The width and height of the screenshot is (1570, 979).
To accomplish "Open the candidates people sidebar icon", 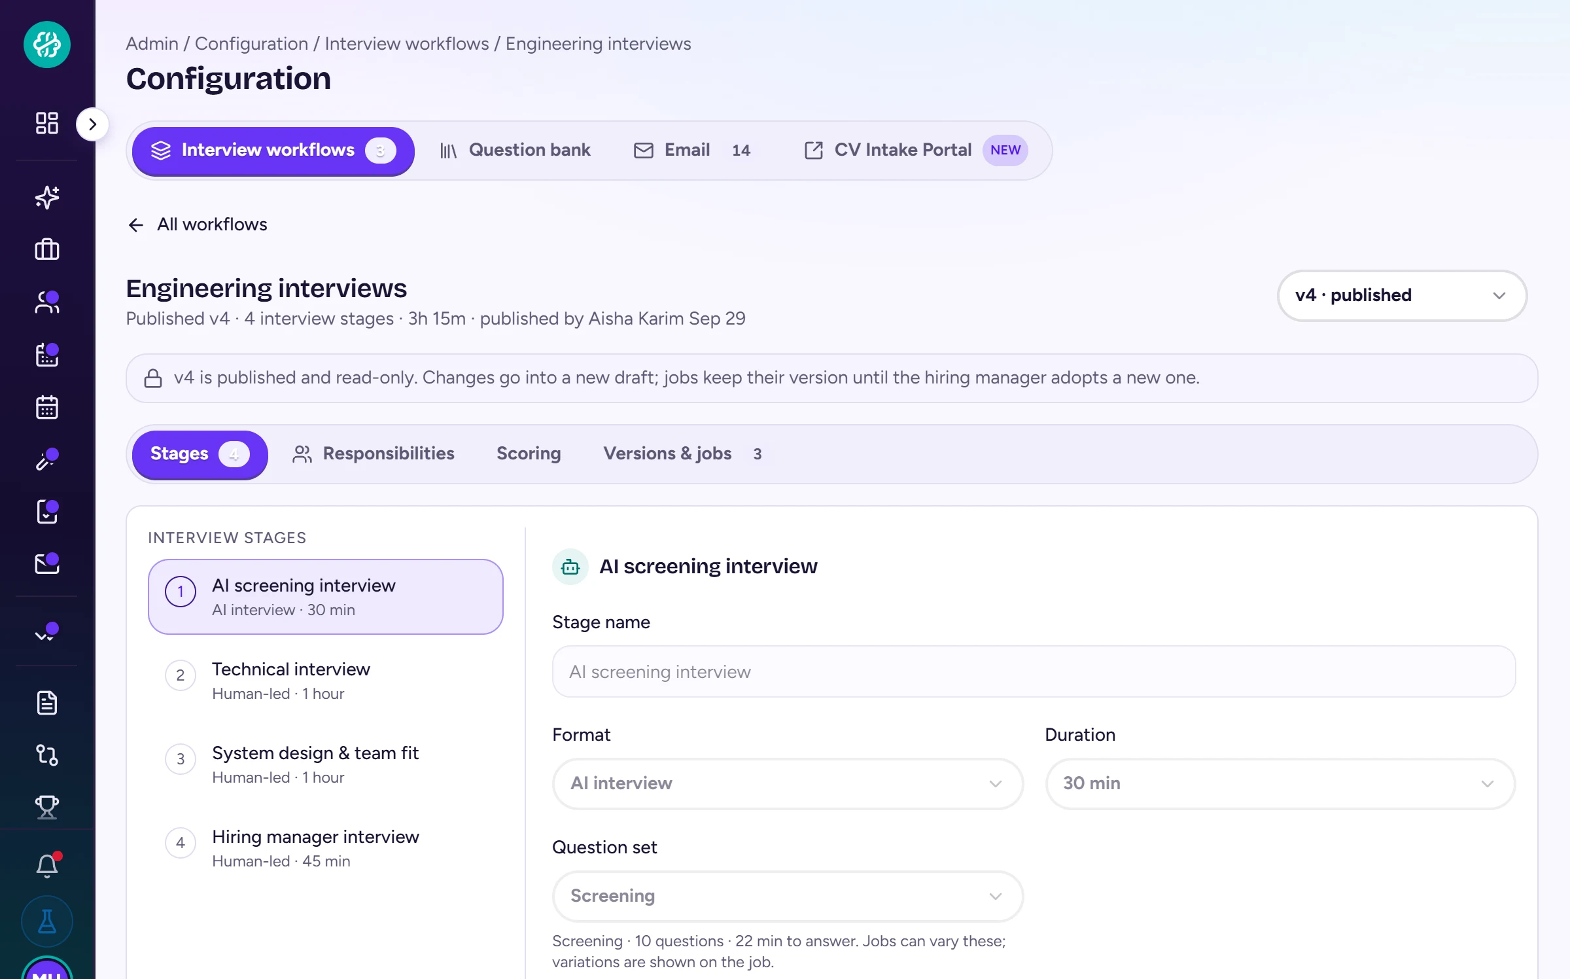I will [47, 302].
